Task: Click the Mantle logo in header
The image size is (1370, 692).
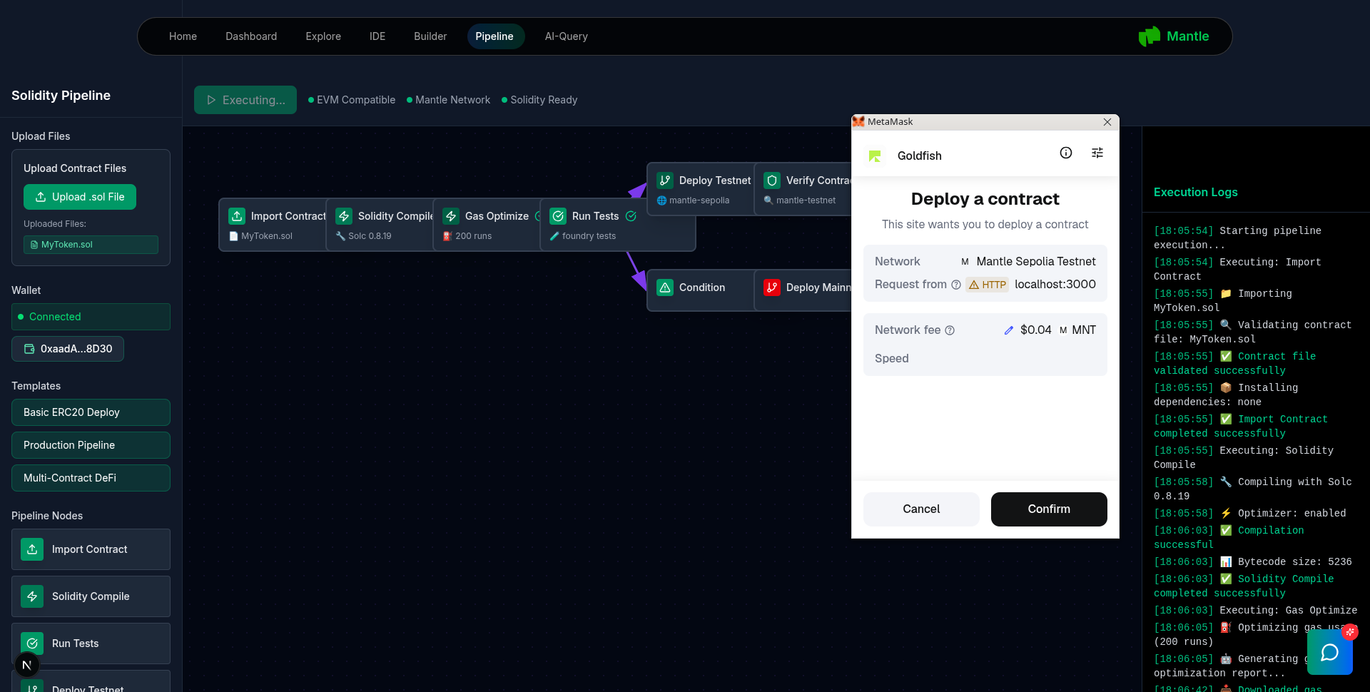Action: pyautogui.click(x=1174, y=36)
